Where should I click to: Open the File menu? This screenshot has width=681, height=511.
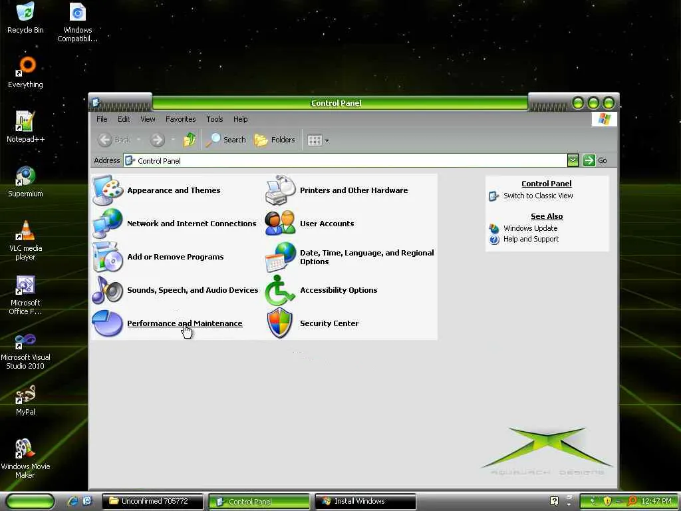102,119
